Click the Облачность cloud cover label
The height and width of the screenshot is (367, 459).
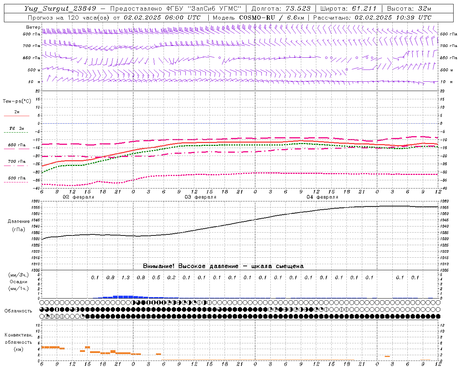tap(18, 311)
